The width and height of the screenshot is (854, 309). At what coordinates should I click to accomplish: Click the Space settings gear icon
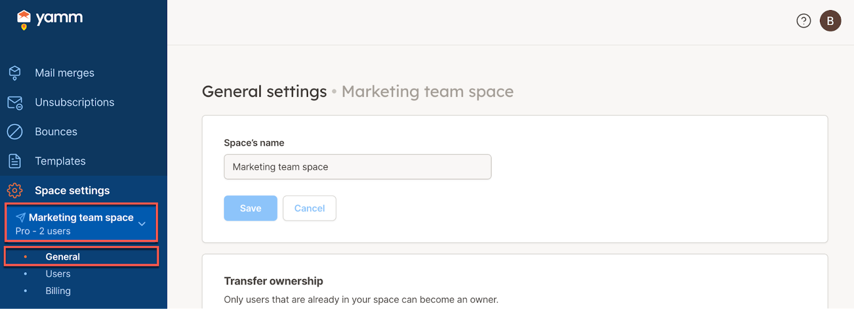15,190
